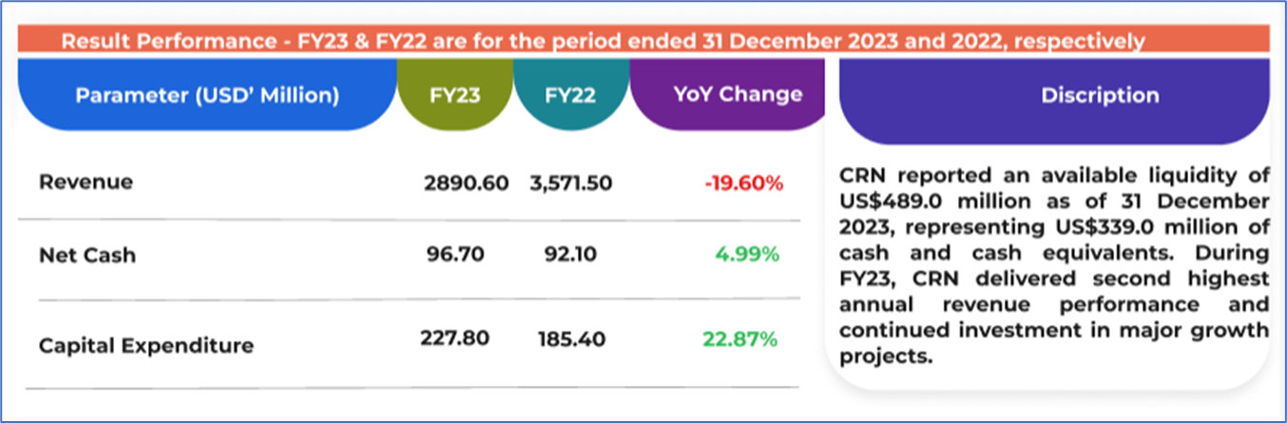The image size is (1287, 423).
Task: Select the Net Cash row label
Action: (87, 255)
